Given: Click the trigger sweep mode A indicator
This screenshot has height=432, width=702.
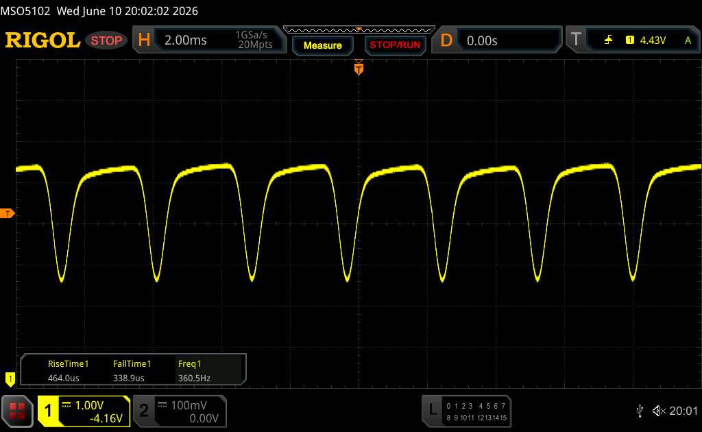Looking at the screenshot, I should pyautogui.click(x=688, y=40).
